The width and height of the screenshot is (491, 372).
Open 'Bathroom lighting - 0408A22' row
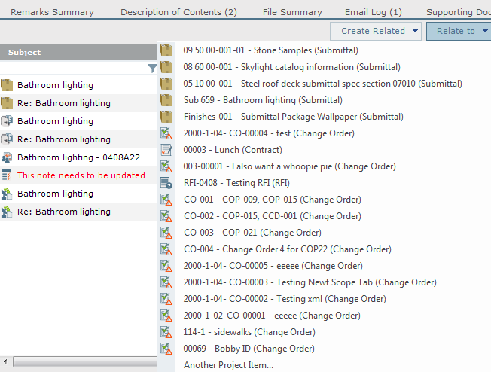click(x=78, y=157)
